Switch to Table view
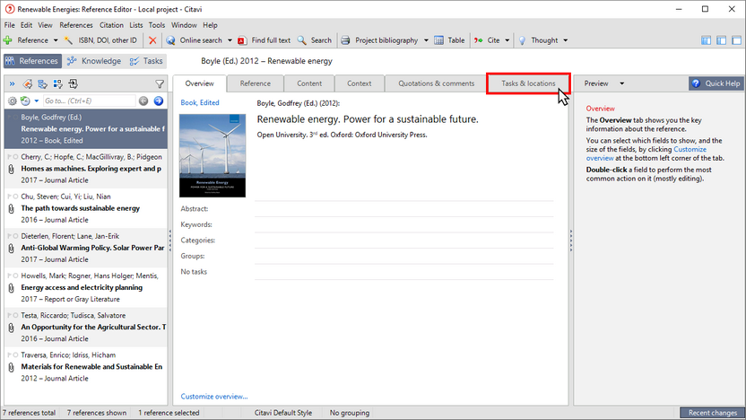The height and width of the screenshot is (420, 746). [x=449, y=40]
